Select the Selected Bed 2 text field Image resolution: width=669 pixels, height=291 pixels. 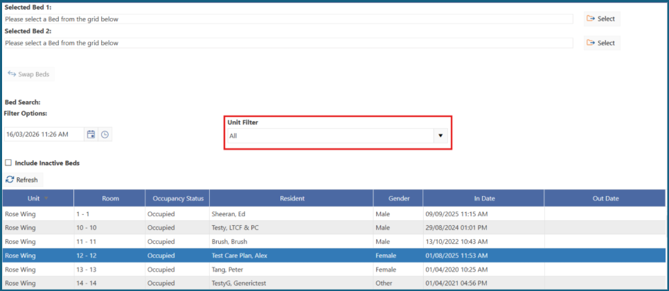pyautogui.click(x=288, y=43)
